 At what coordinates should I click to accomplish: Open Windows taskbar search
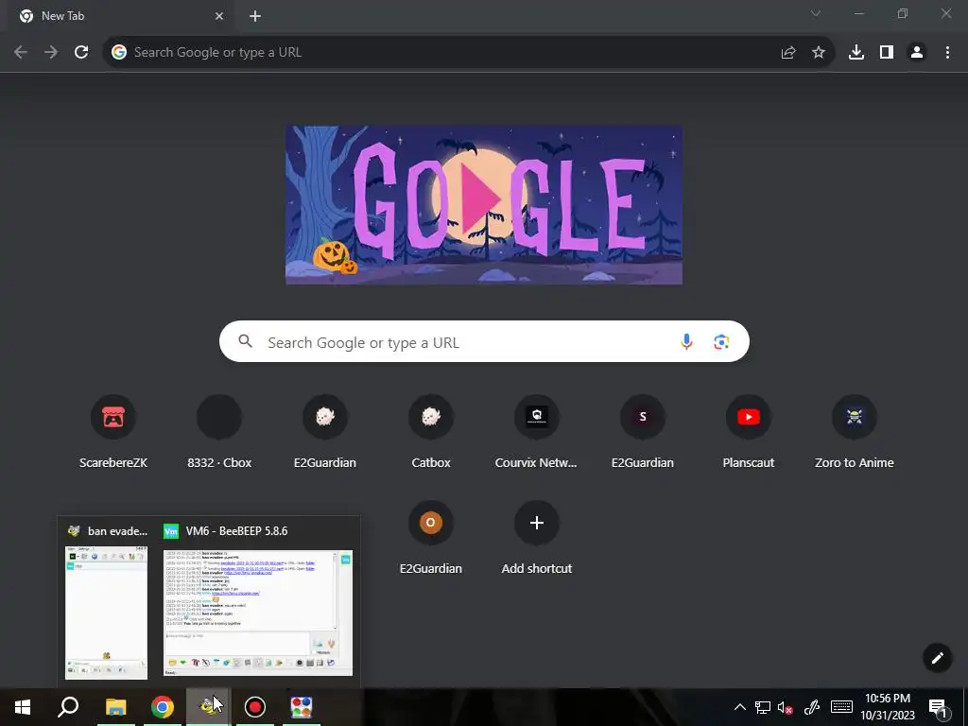point(68,707)
